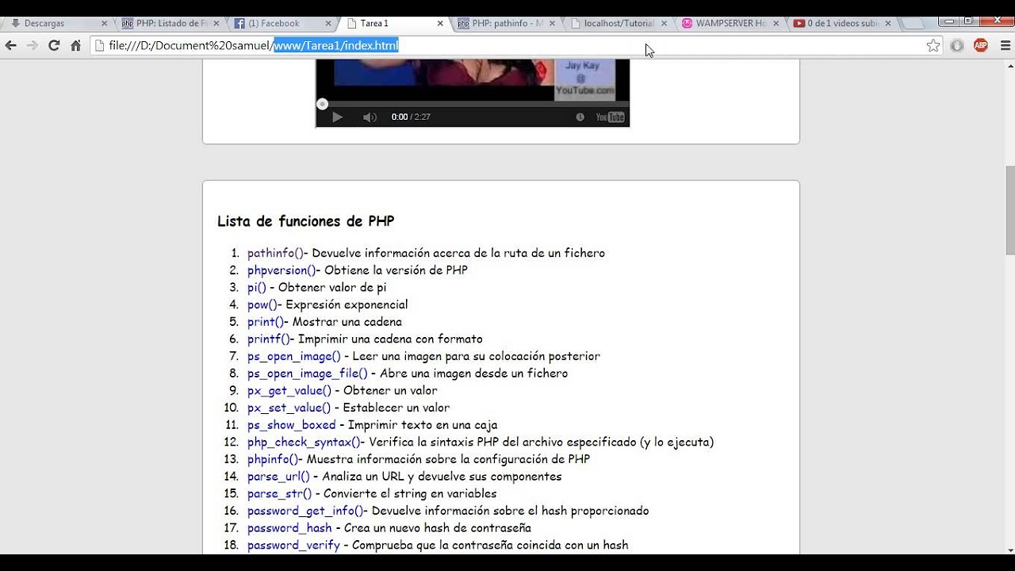The width and height of the screenshot is (1015, 571).
Task: Open the password_verify link
Action: pos(293,545)
